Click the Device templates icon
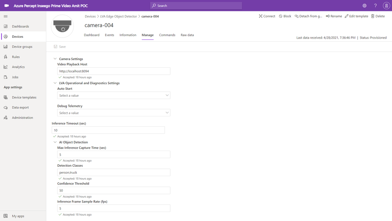 (x=5, y=97)
